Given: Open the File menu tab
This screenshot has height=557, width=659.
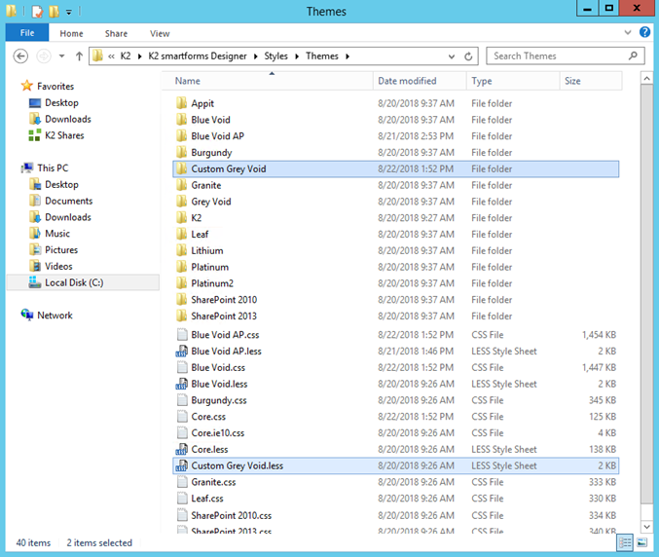Looking at the screenshot, I should [26, 33].
